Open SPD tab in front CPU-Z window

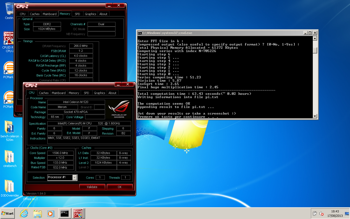click(x=86, y=93)
